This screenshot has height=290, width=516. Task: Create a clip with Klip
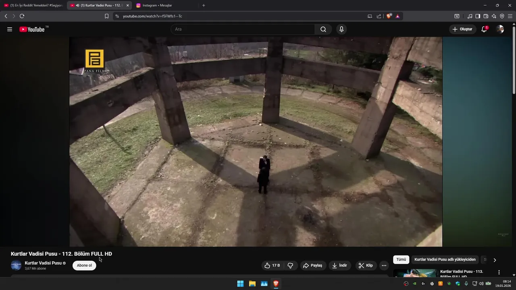[366, 265]
